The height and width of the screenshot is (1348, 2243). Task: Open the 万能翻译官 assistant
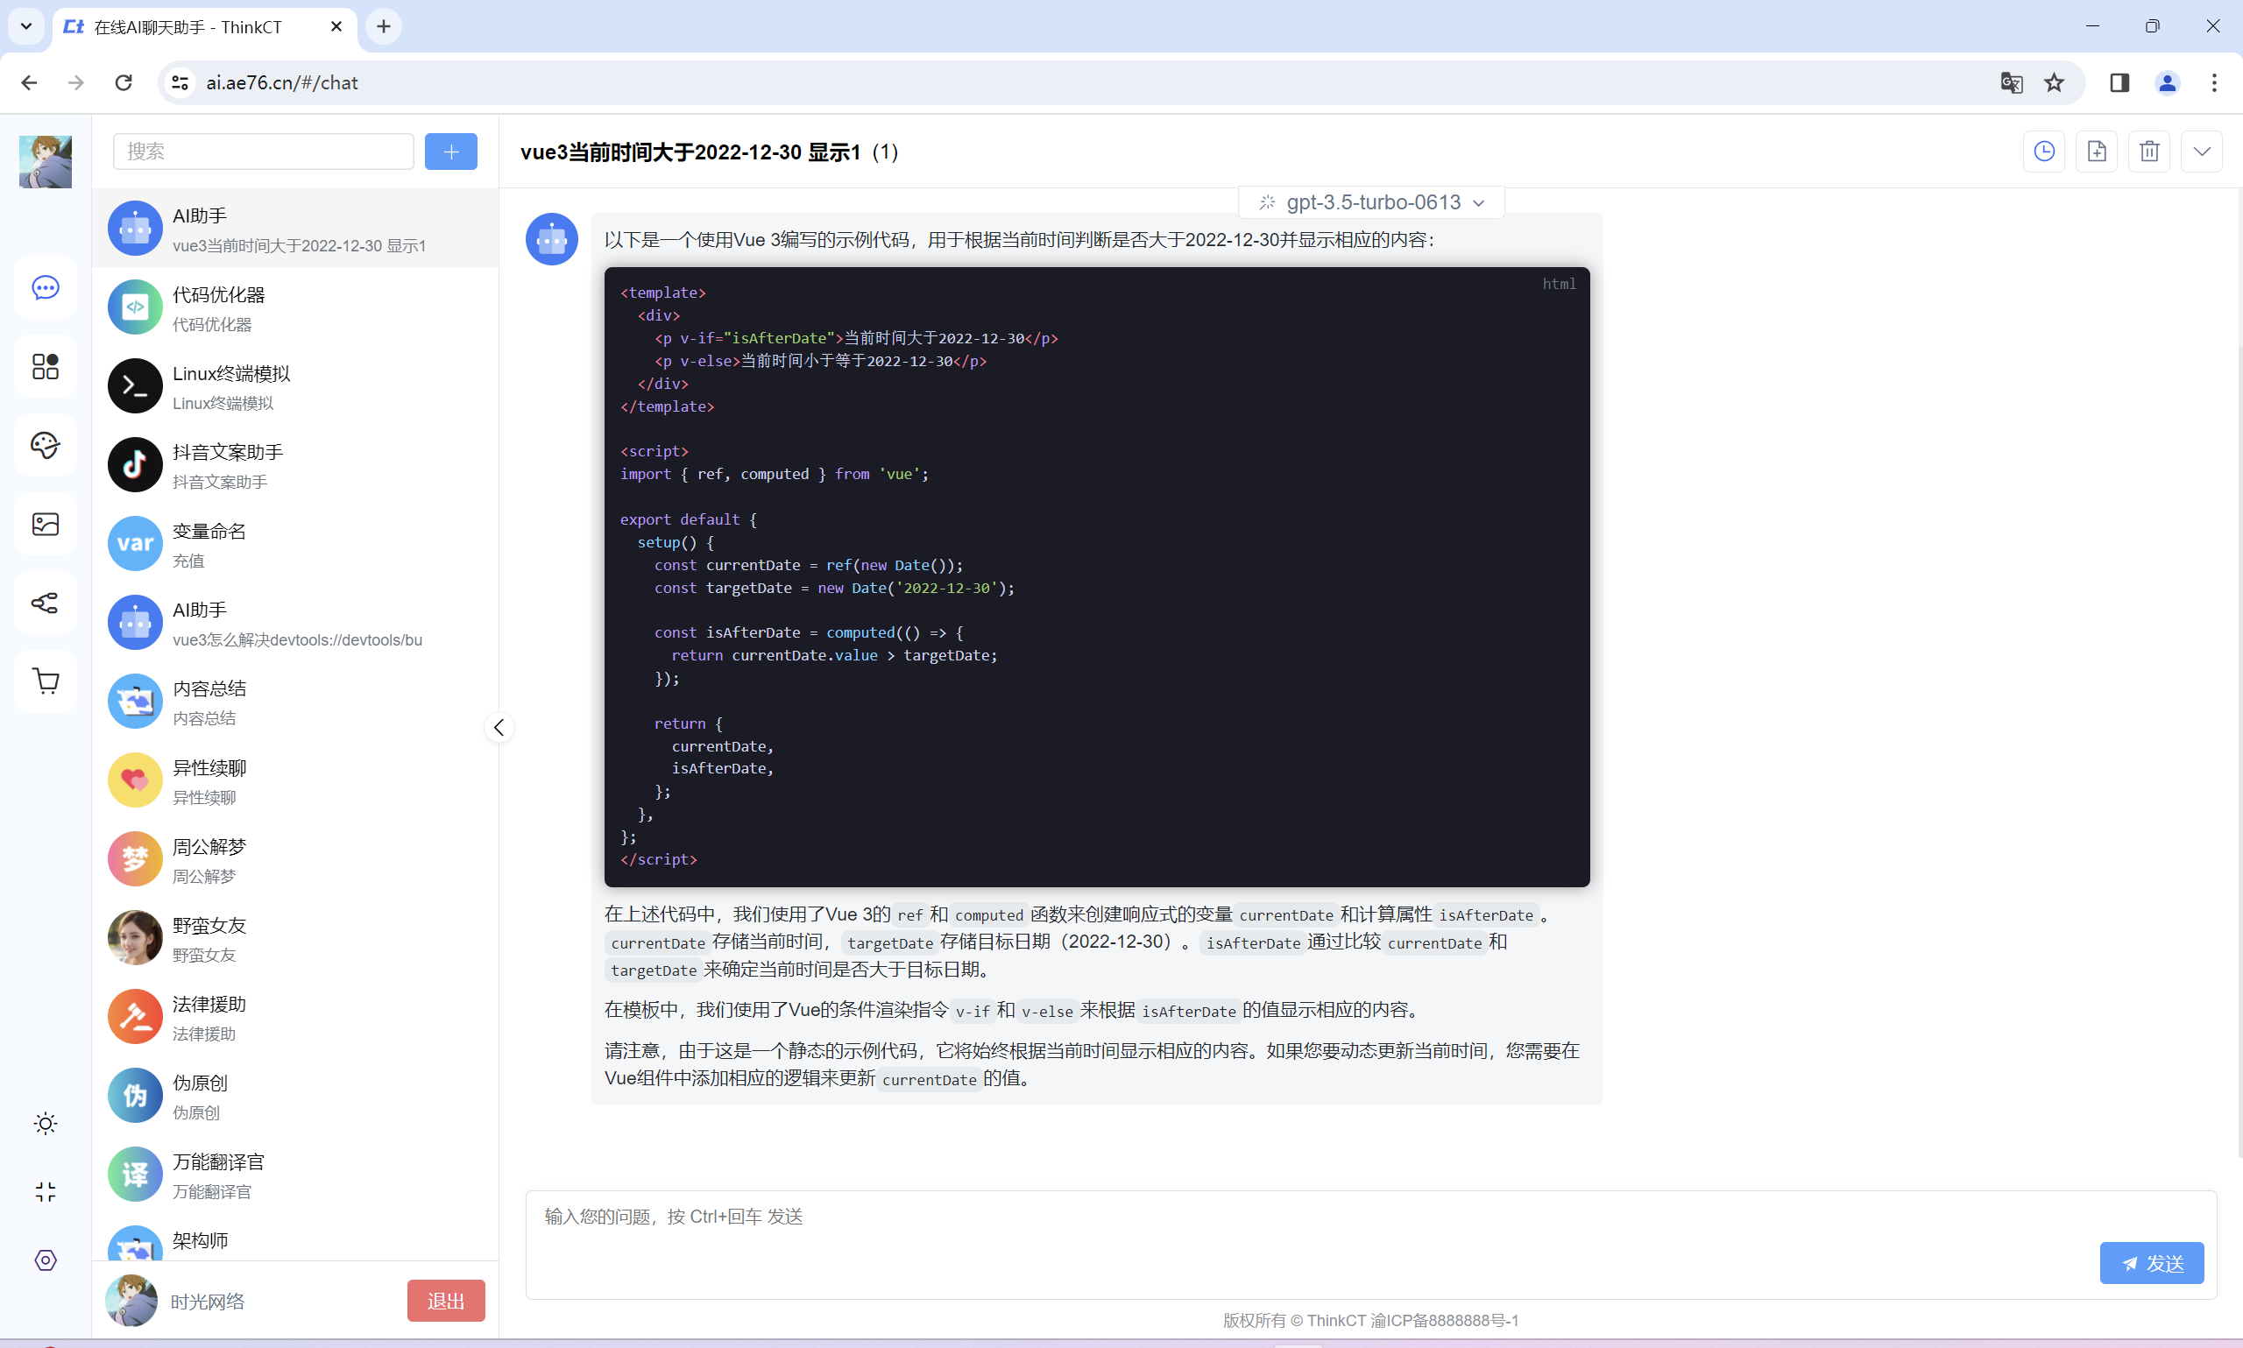[295, 1175]
